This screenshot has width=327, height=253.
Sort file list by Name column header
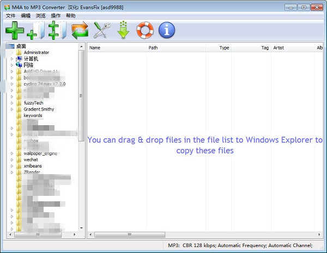(95, 48)
